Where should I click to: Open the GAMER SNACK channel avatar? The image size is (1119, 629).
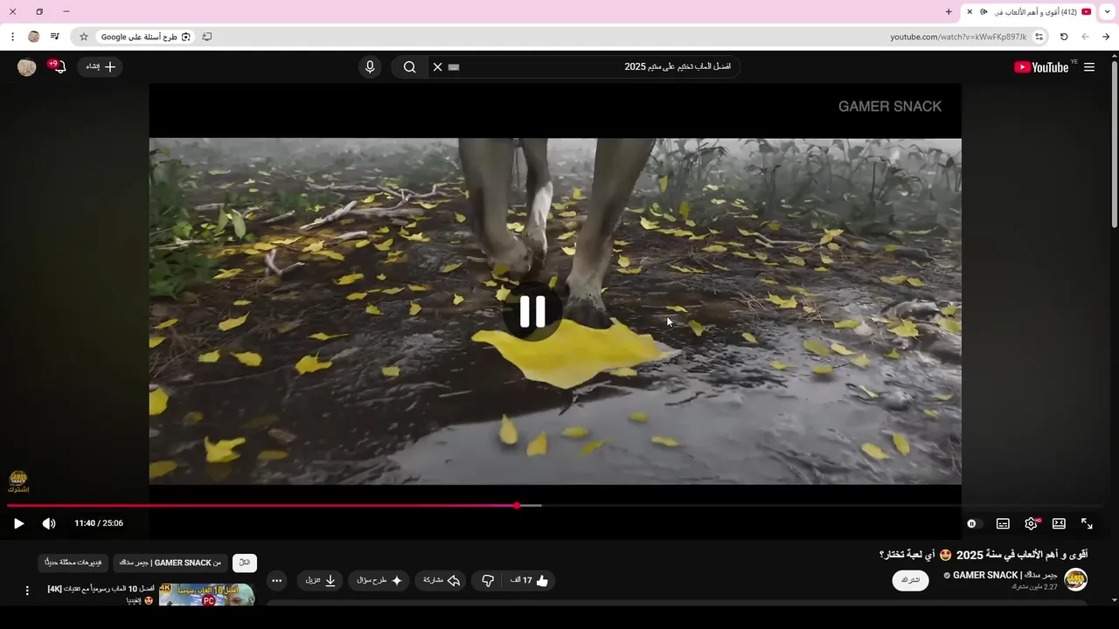(x=1075, y=580)
